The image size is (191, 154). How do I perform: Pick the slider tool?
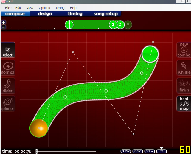coord(8,86)
